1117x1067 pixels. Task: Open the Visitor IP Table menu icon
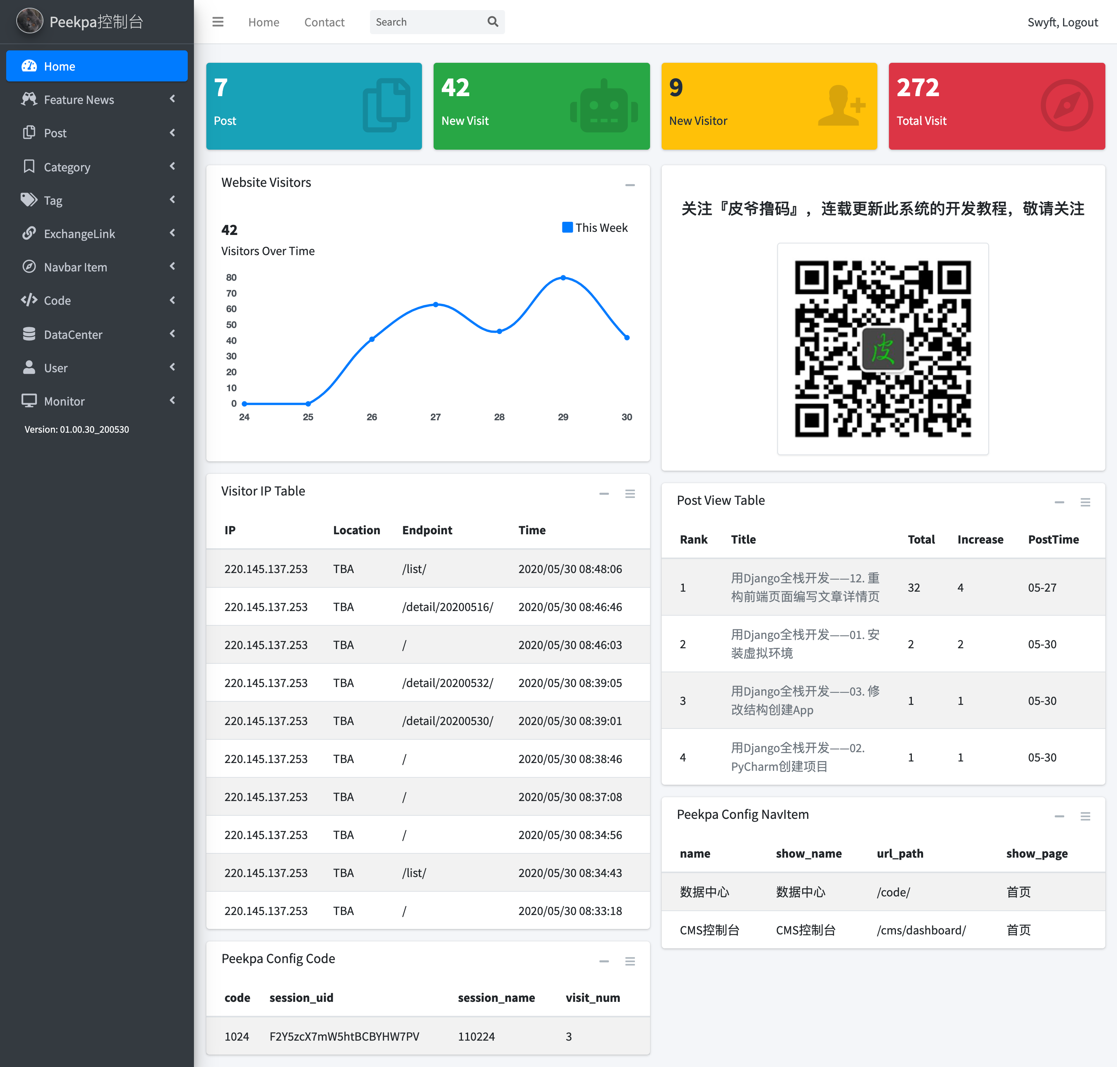pos(629,494)
